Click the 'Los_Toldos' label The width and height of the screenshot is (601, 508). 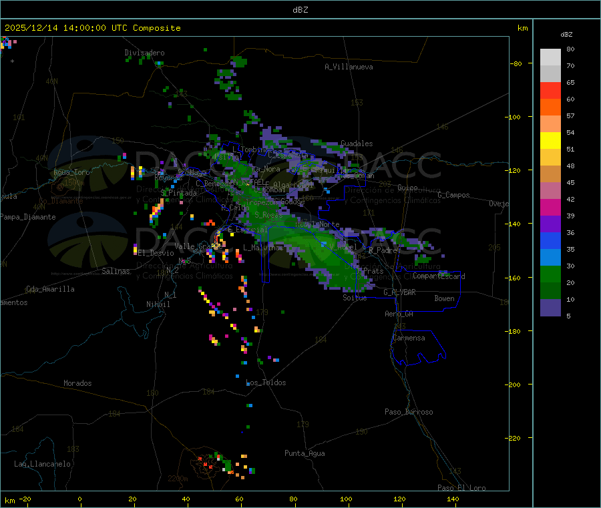coord(266,383)
